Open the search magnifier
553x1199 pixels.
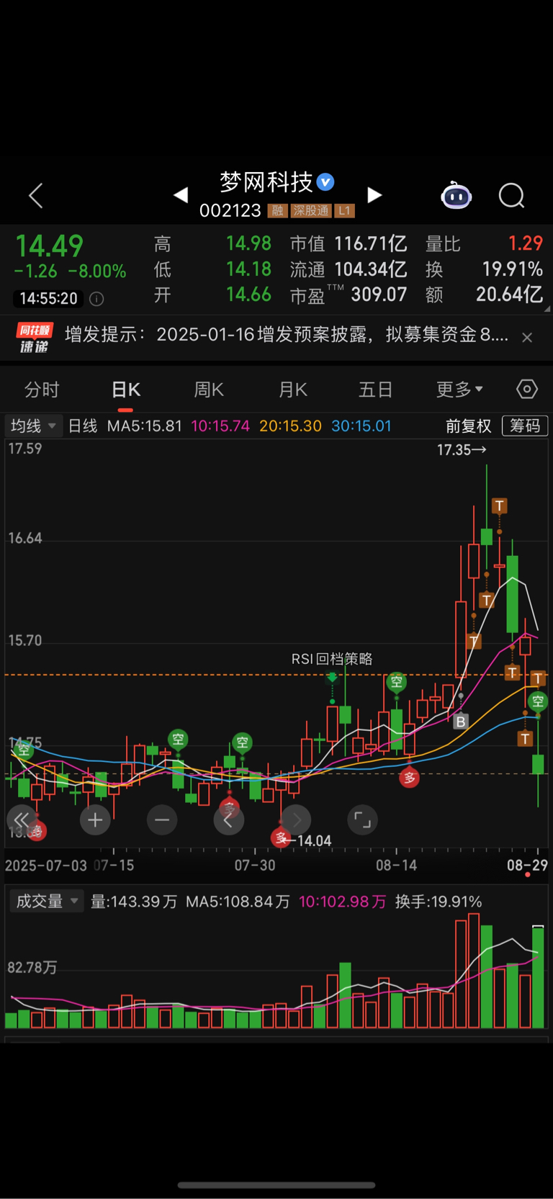pos(511,195)
